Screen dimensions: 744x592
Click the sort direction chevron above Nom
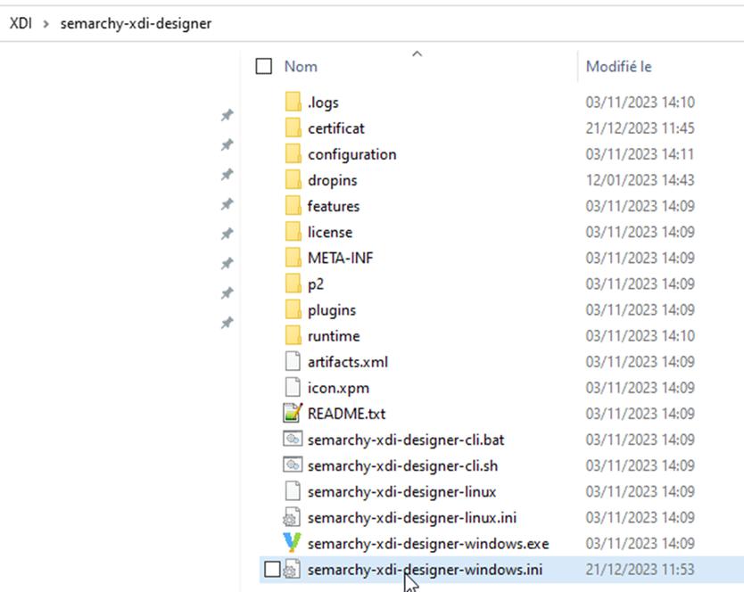click(x=417, y=53)
